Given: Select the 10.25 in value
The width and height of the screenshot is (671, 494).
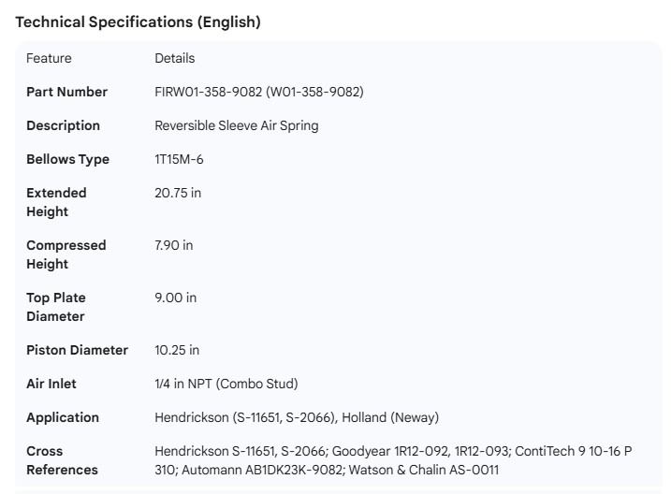Looking at the screenshot, I should [177, 350].
